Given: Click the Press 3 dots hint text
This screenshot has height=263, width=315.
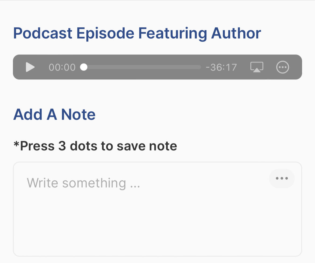Looking at the screenshot, I should click(x=95, y=146).
